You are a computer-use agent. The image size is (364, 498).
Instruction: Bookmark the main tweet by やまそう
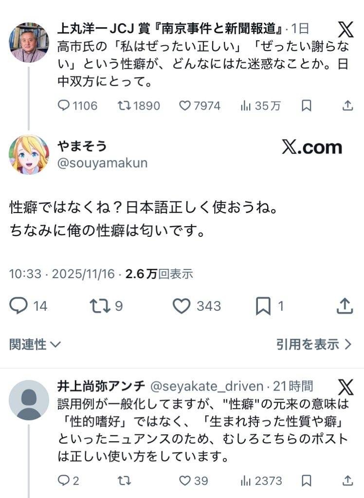pyautogui.click(x=263, y=306)
